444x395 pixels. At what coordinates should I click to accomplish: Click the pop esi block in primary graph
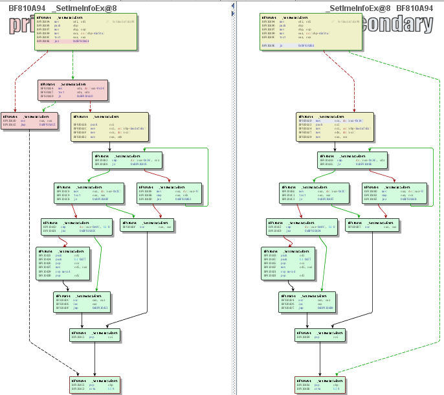[96, 335]
